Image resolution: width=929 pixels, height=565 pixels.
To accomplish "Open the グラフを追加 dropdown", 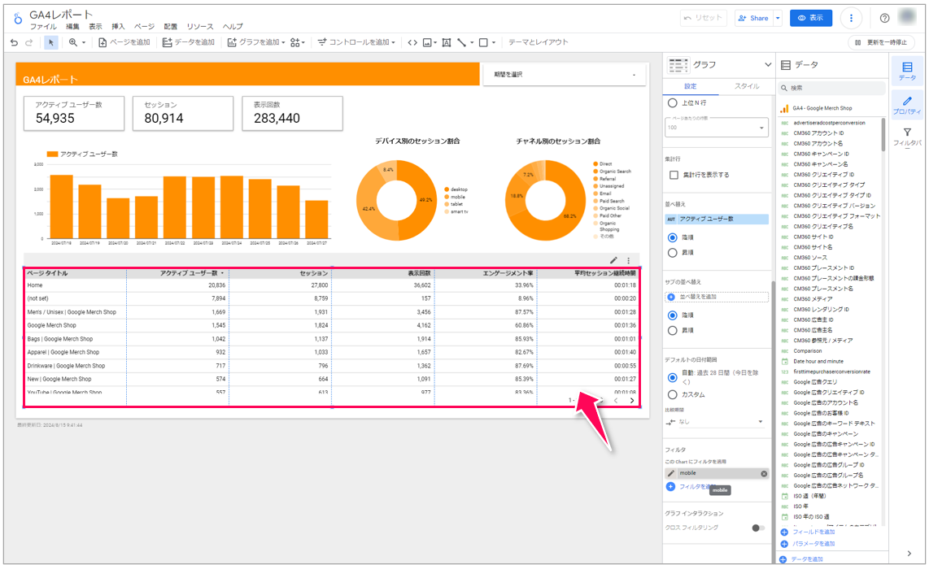I will [256, 42].
